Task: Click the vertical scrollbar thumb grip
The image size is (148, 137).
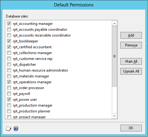Action: pyautogui.click(x=114, y=56)
